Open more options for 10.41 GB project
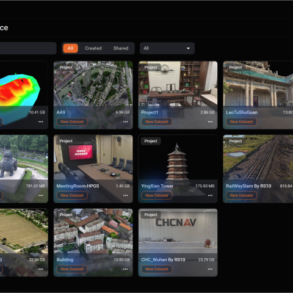Image resolution: width=293 pixels, height=293 pixels. (41, 121)
